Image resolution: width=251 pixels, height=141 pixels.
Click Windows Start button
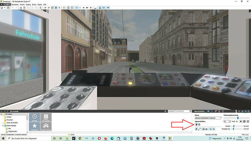3,138
